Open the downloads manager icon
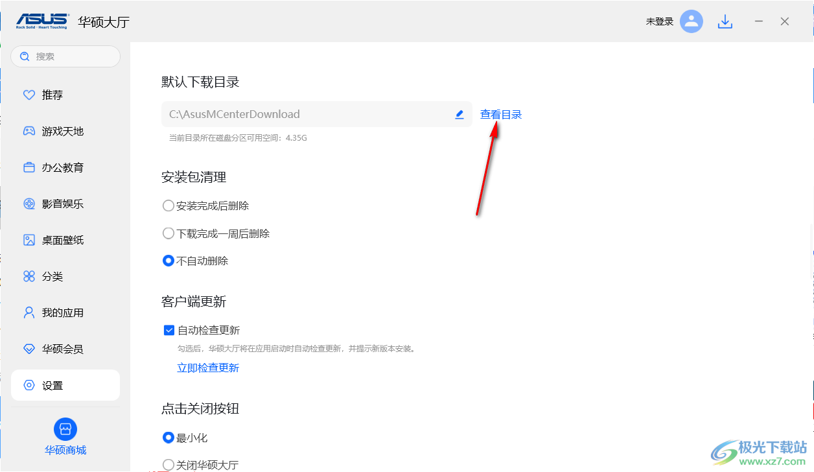814x472 pixels. (x=725, y=21)
